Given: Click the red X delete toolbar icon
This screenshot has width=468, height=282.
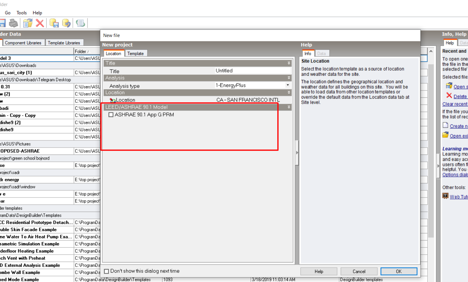Looking at the screenshot, I should click(40, 23).
